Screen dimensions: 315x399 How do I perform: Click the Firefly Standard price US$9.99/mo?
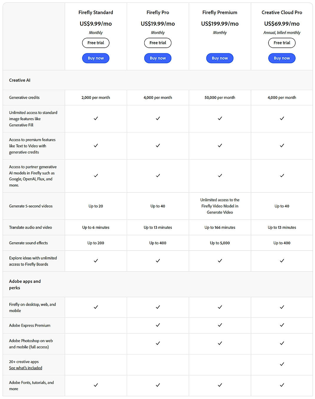tap(96, 24)
